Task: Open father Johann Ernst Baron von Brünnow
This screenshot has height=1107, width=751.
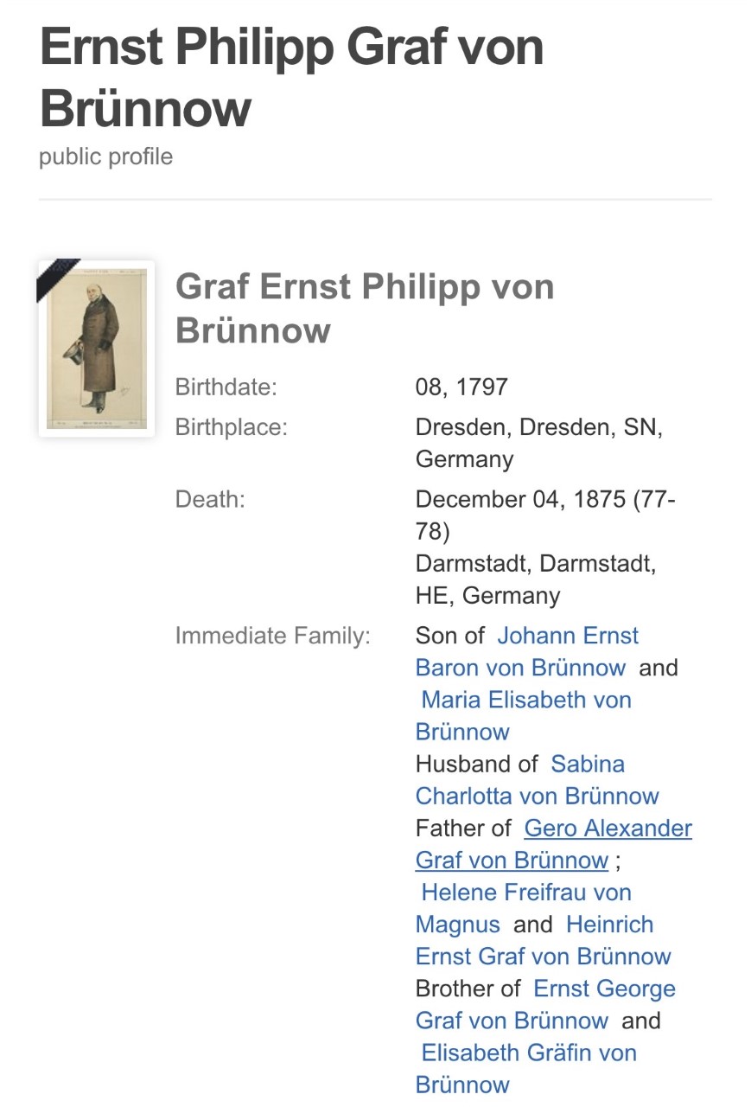Action: coord(527,651)
